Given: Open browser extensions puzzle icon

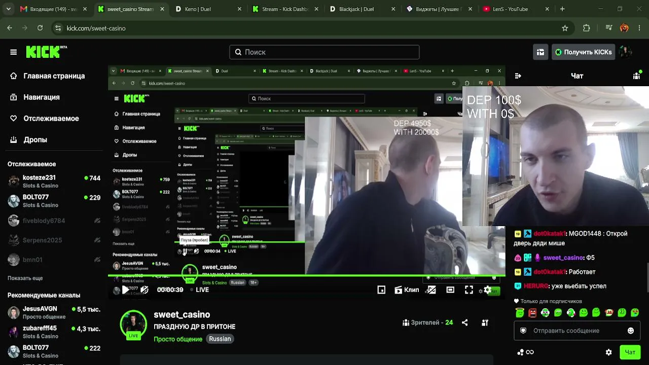Looking at the screenshot, I should pyautogui.click(x=587, y=28).
